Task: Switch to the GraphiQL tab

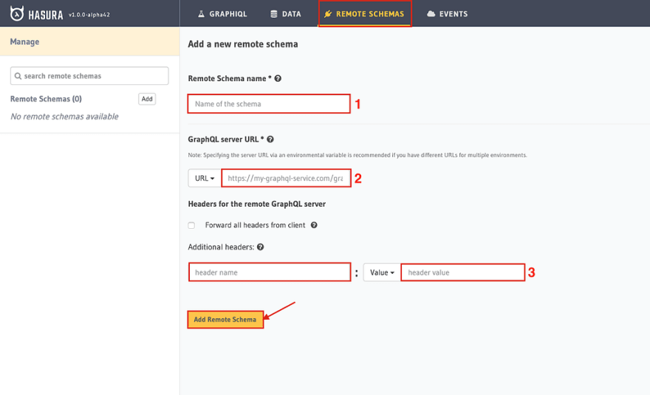Action: point(222,14)
